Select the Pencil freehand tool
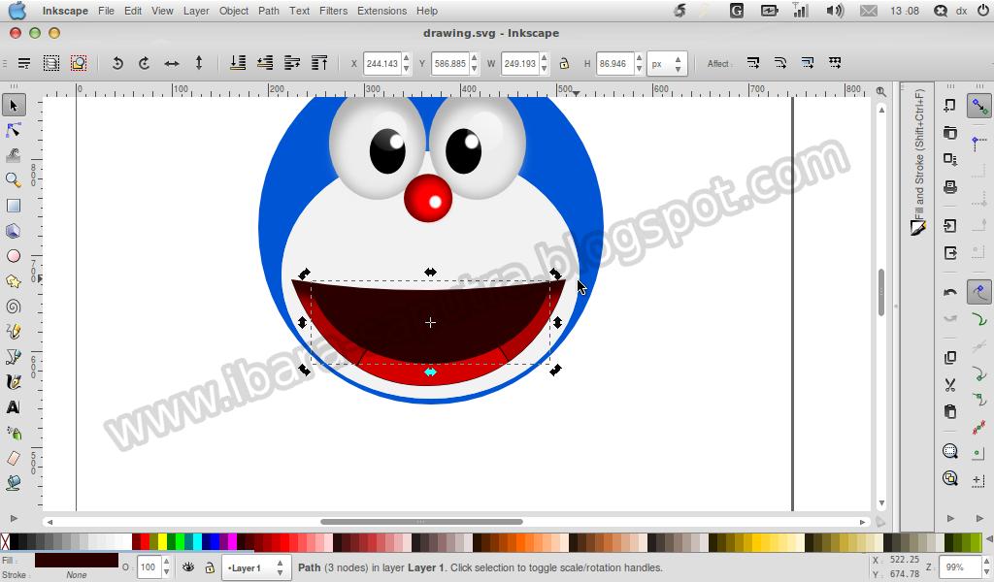 coord(14,331)
